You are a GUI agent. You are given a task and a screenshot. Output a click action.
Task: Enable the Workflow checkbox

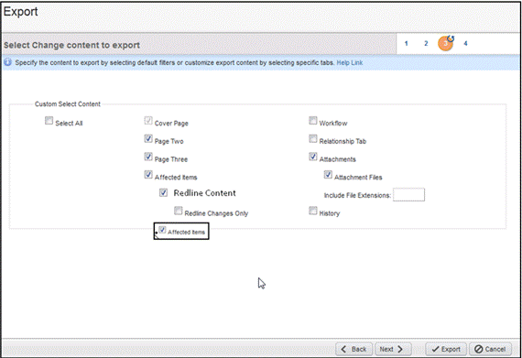coord(313,121)
